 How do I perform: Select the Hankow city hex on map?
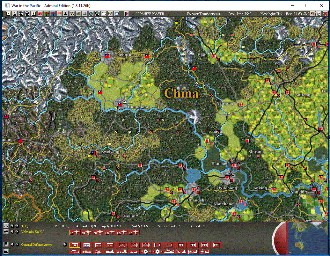point(234,165)
